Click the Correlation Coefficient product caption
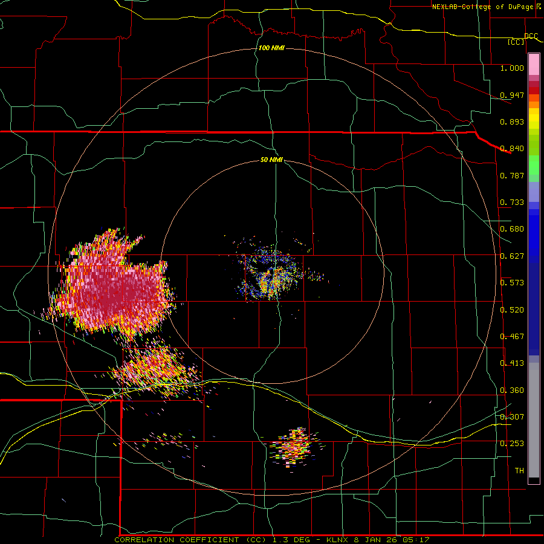544x544 pixels. [272, 540]
